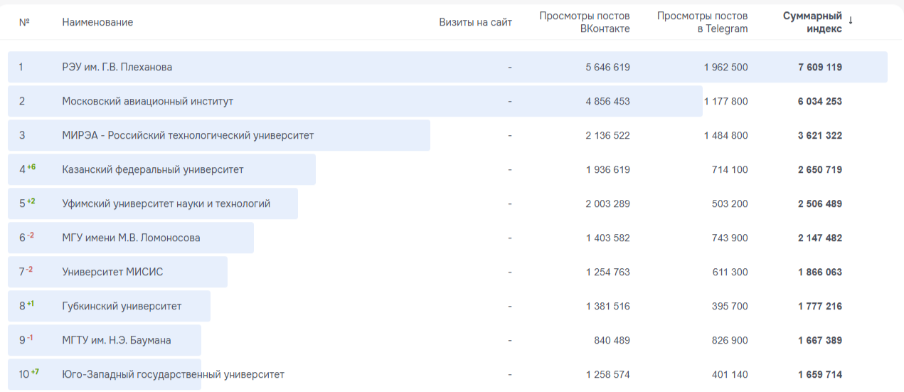The width and height of the screenshot is (904, 392).
Task: Select МИРЭА - Российский технологический университет
Action: click(x=188, y=135)
